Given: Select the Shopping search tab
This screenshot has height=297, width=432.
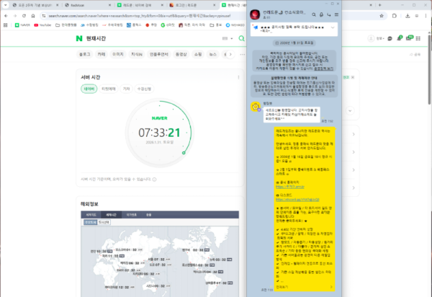Looking at the screenshot, I should [198, 54].
